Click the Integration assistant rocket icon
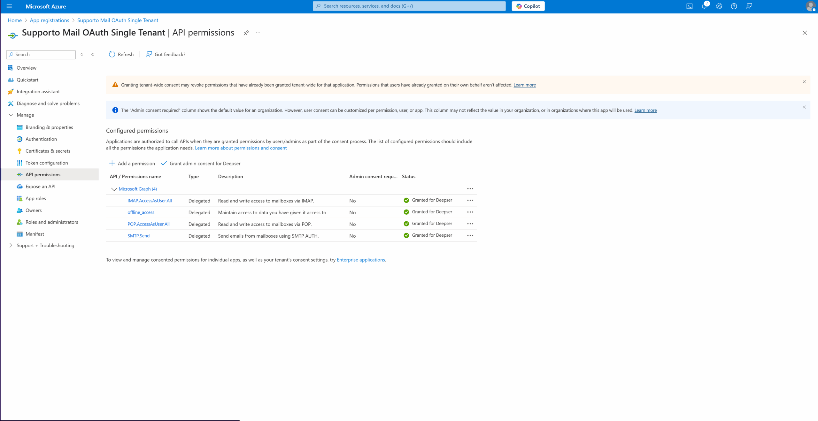The image size is (818, 421). (x=11, y=92)
